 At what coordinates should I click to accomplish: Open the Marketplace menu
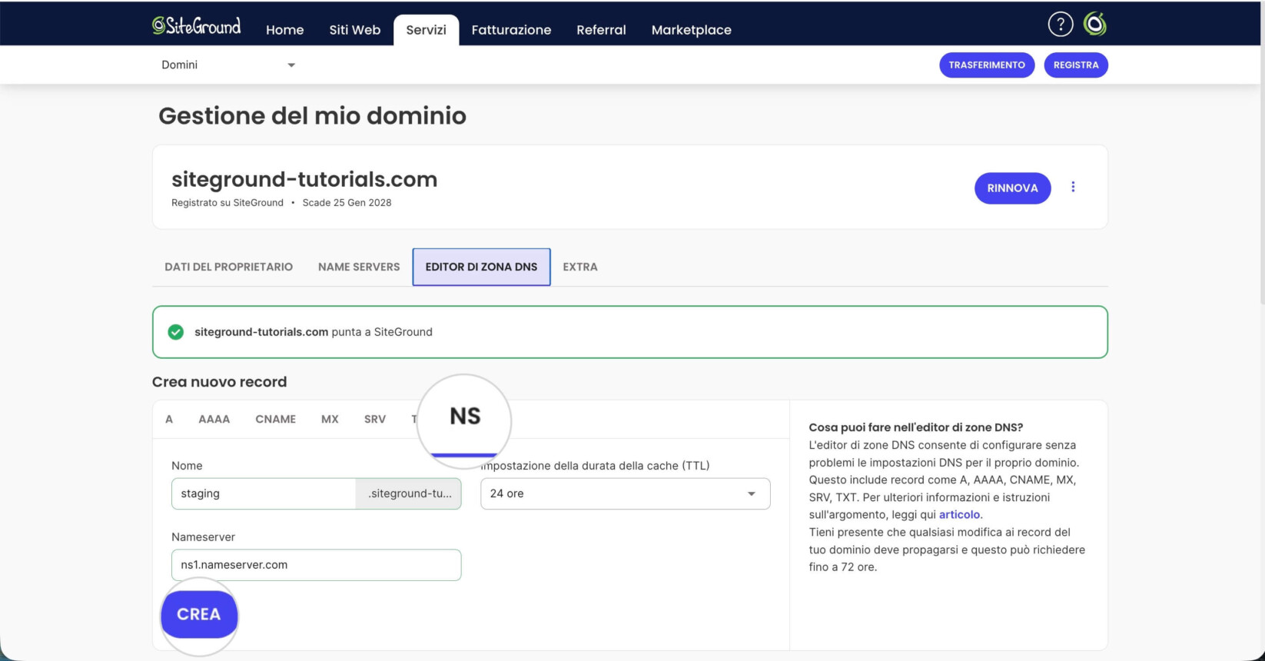[x=691, y=30]
